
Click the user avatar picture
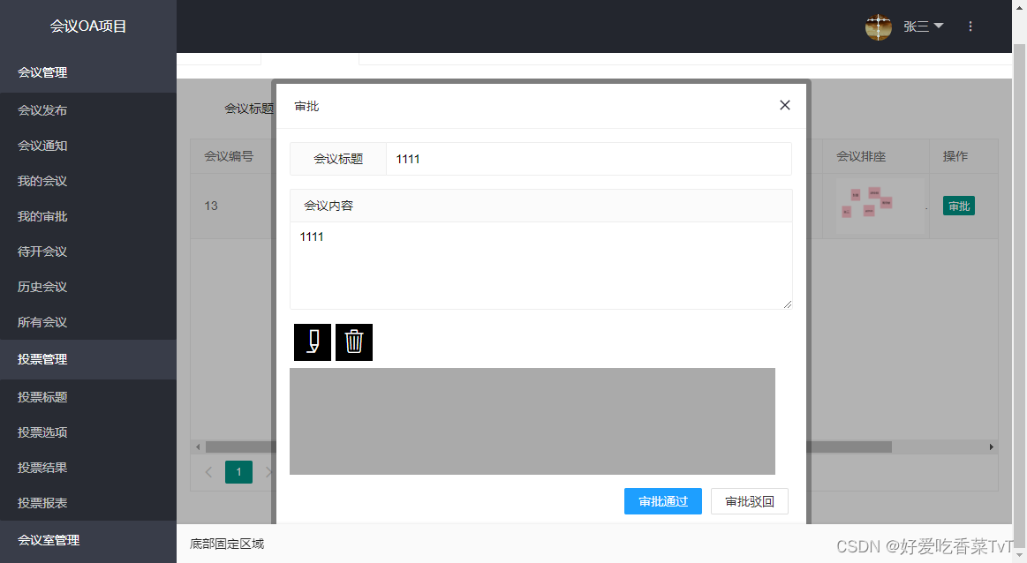(879, 26)
